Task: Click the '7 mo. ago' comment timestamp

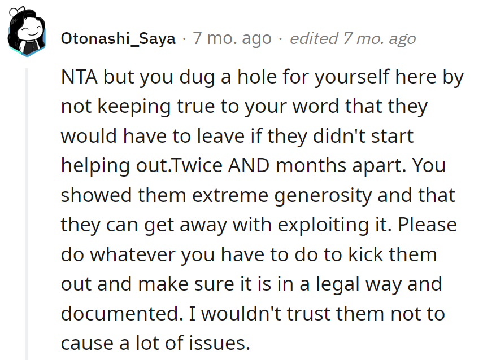Action: [x=232, y=38]
